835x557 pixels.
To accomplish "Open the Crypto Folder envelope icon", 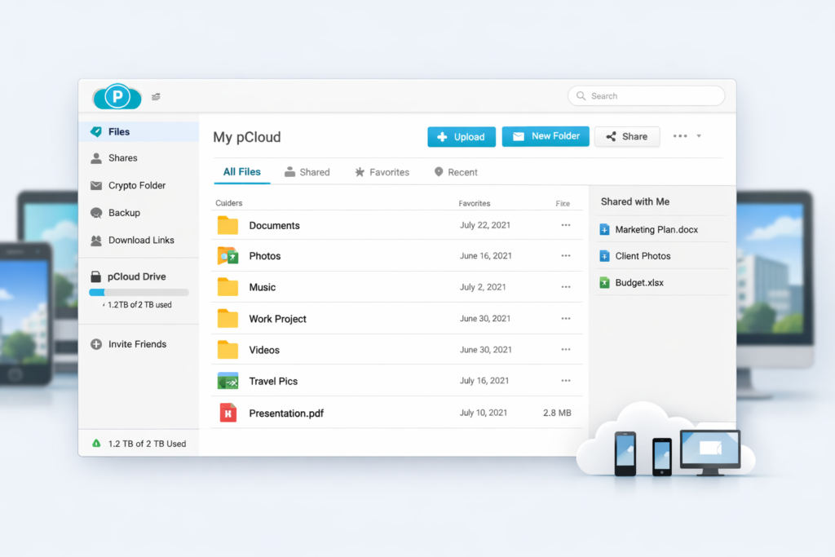I will point(95,185).
